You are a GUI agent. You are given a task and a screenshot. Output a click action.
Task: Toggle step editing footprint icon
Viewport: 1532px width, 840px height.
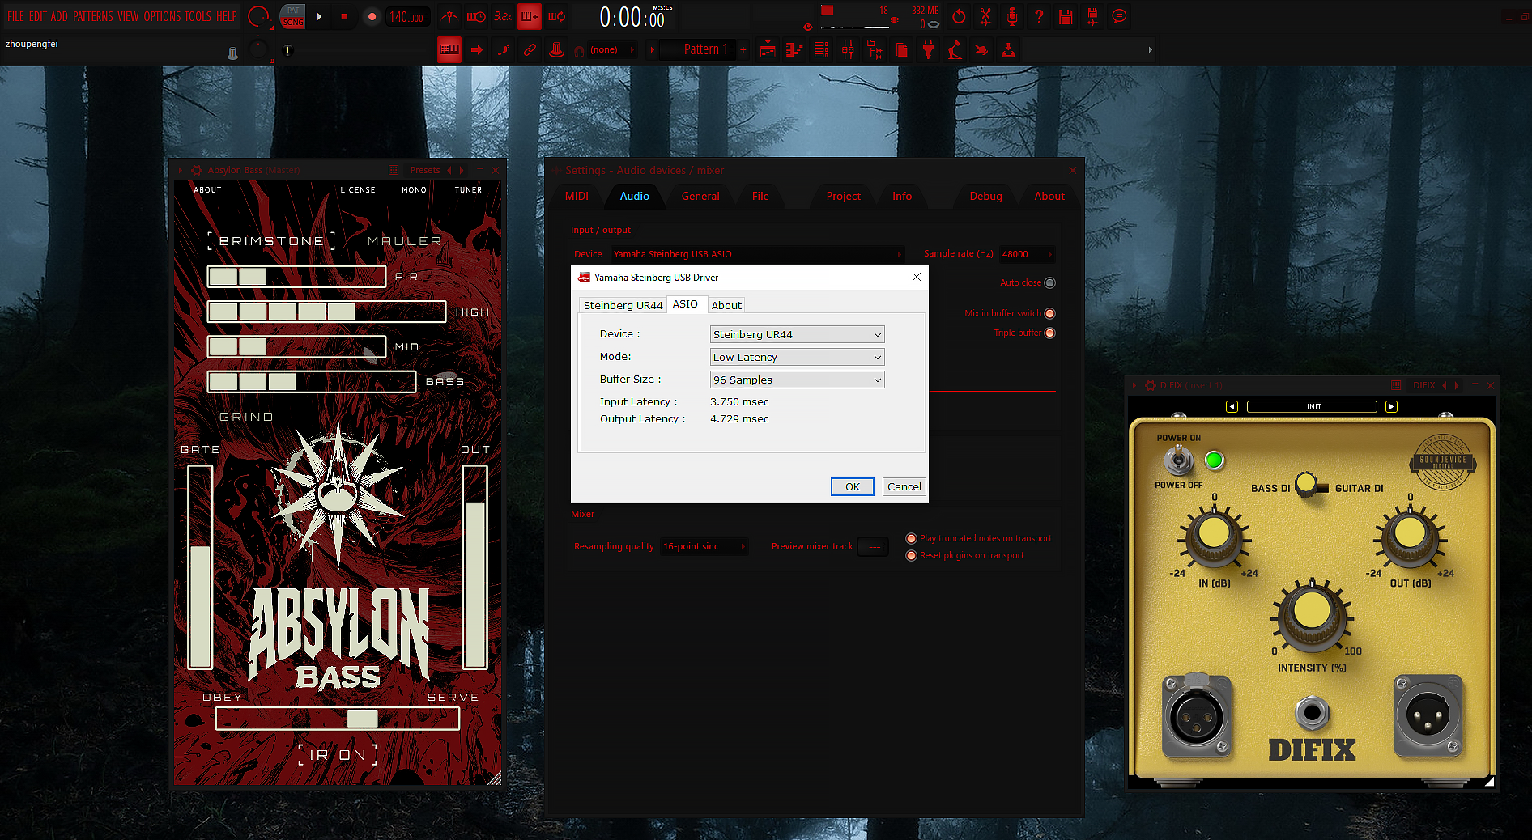pyautogui.click(x=503, y=50)
